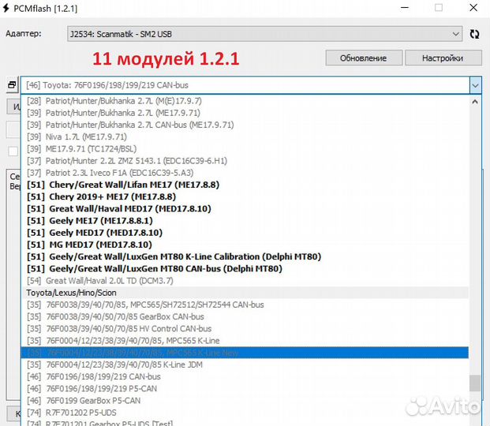Image resolution: width=490 pixels, height=426 pixels.
Task: Click the list scrollbar thumb
Action: pyautogui.click(x=475, y=383)
